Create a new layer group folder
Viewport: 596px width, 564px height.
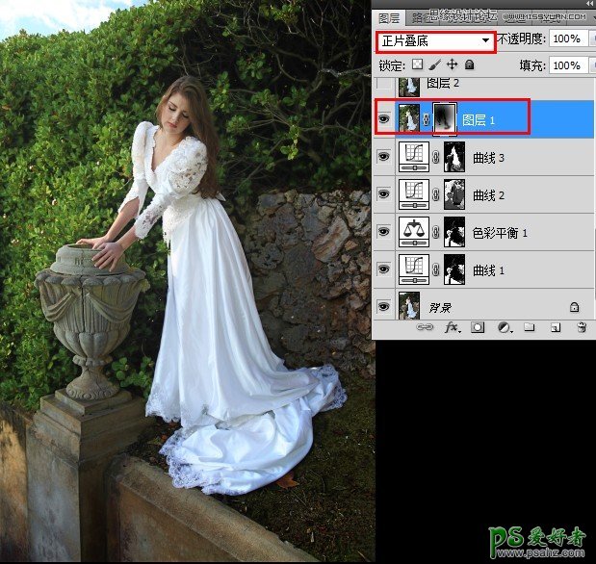pyautogui.click(x=529, y=328)
